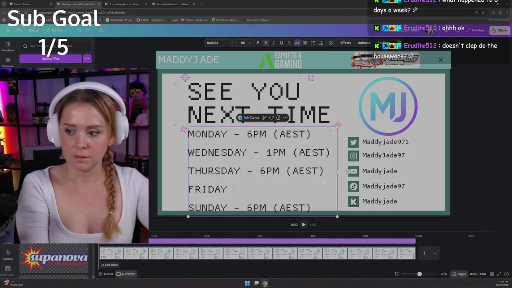Screen dimensions: 512x288
Task: Open the File menu
Action: tap(19, 30)
